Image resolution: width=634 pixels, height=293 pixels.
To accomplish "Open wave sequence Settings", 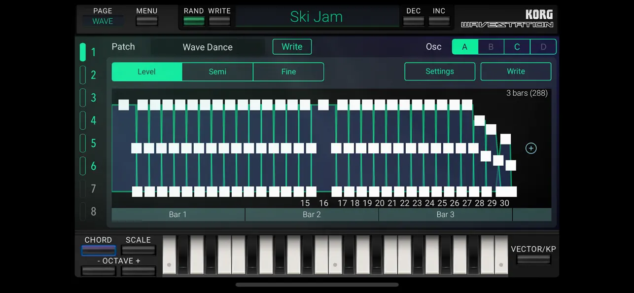I will [x=440, y=72].
